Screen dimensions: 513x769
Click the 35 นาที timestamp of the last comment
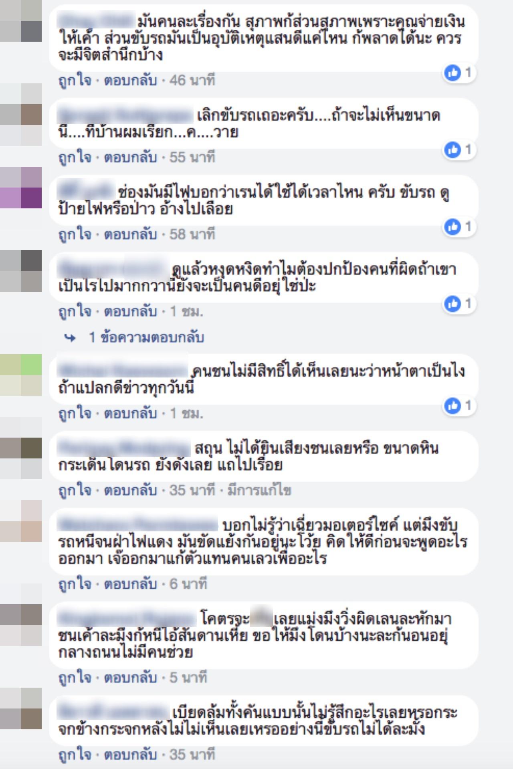(192, 755)
